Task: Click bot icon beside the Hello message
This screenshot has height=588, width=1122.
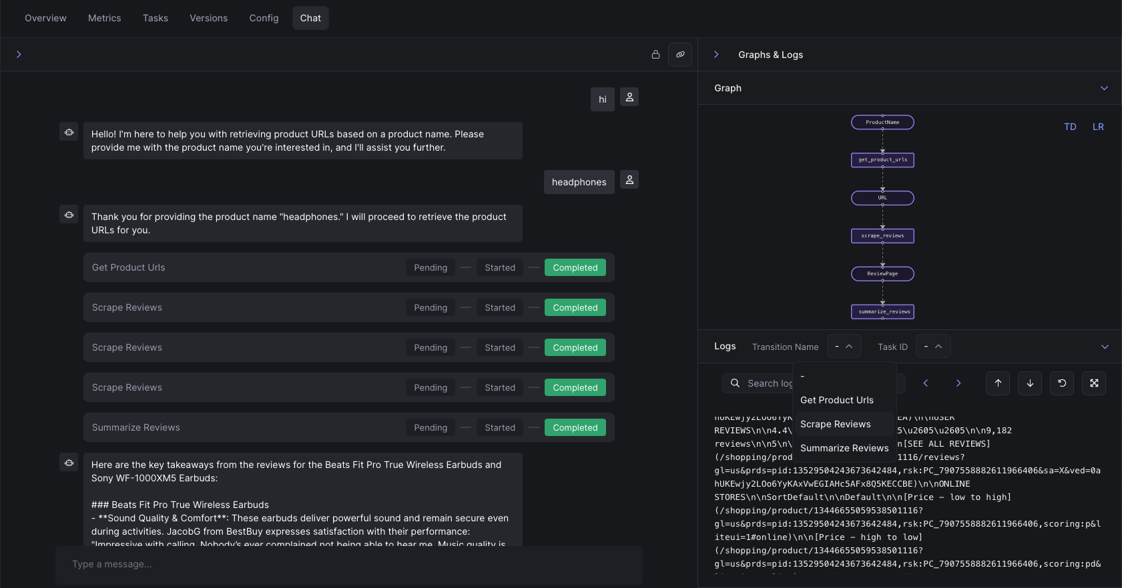Action: (x=69, y=132)
